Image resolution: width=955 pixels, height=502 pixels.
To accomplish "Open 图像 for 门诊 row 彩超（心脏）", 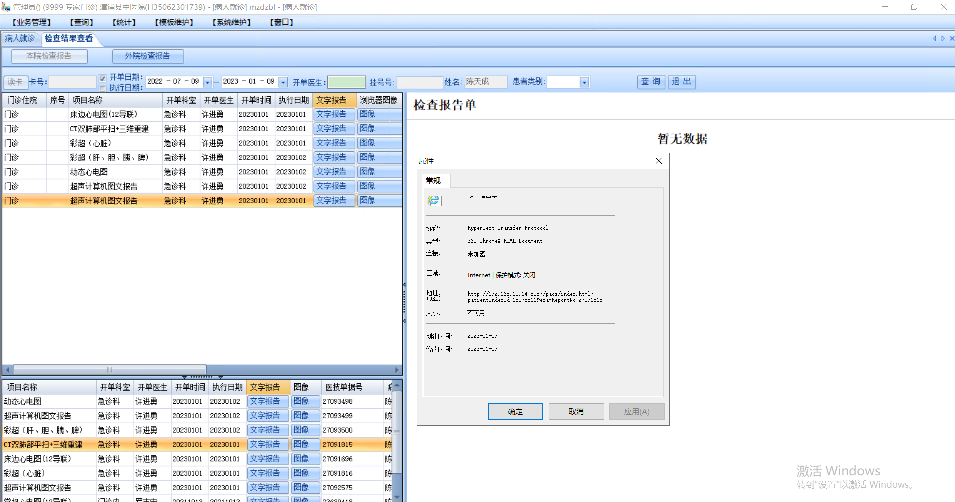I will click(380, 143).
